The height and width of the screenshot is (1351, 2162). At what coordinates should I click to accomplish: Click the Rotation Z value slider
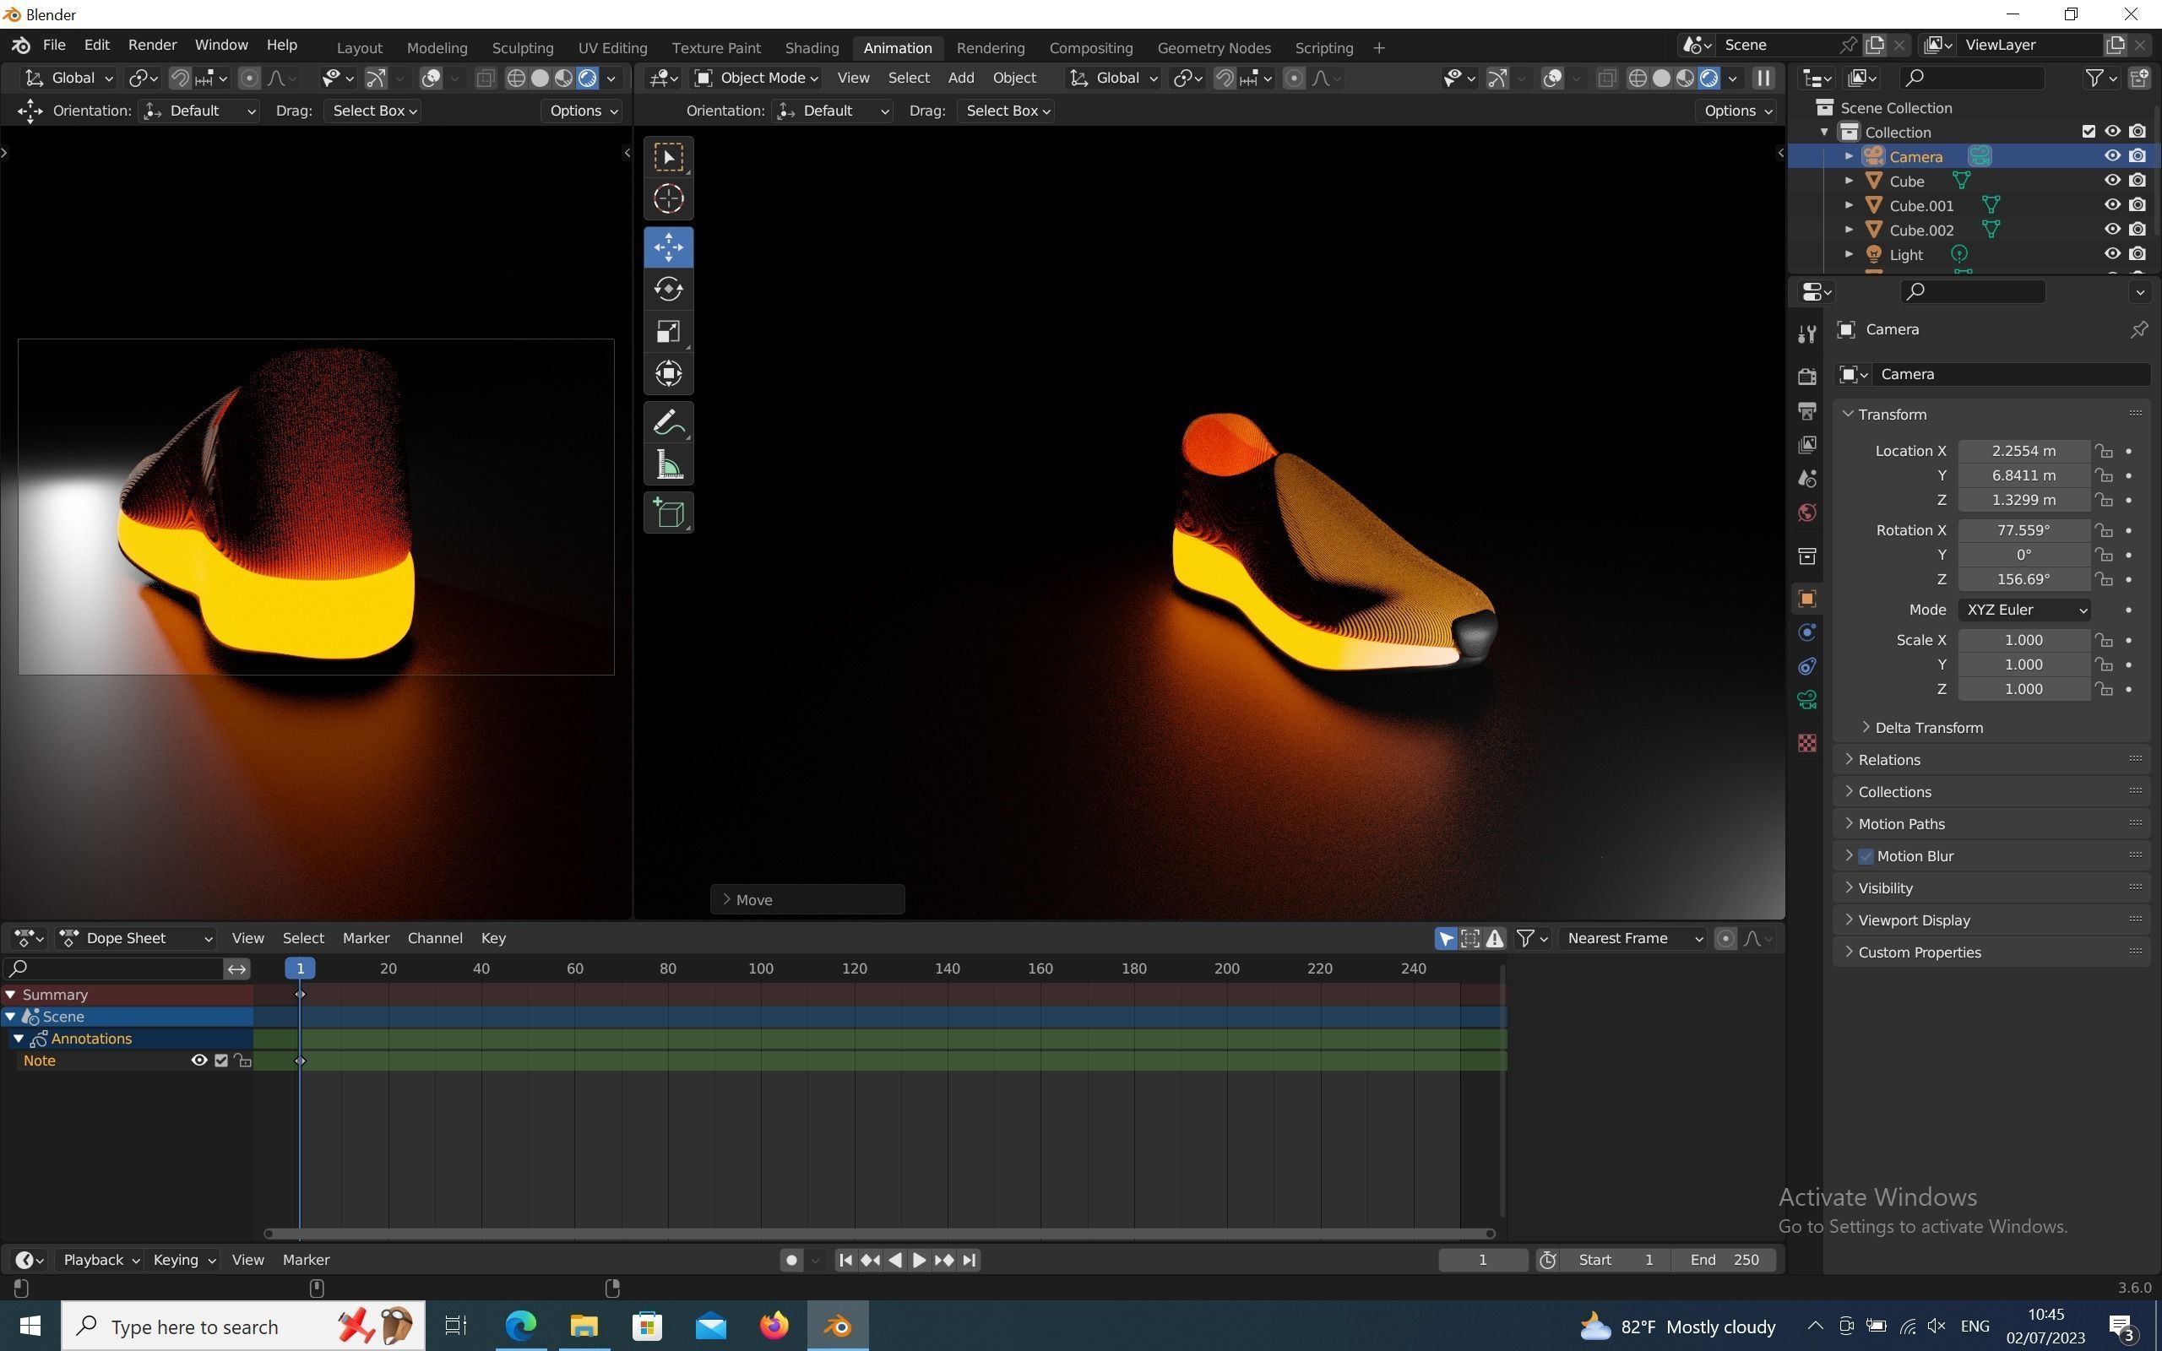click(2023, 580)
